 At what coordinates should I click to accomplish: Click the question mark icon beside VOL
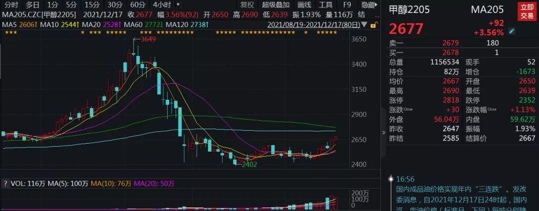[5, 184]
